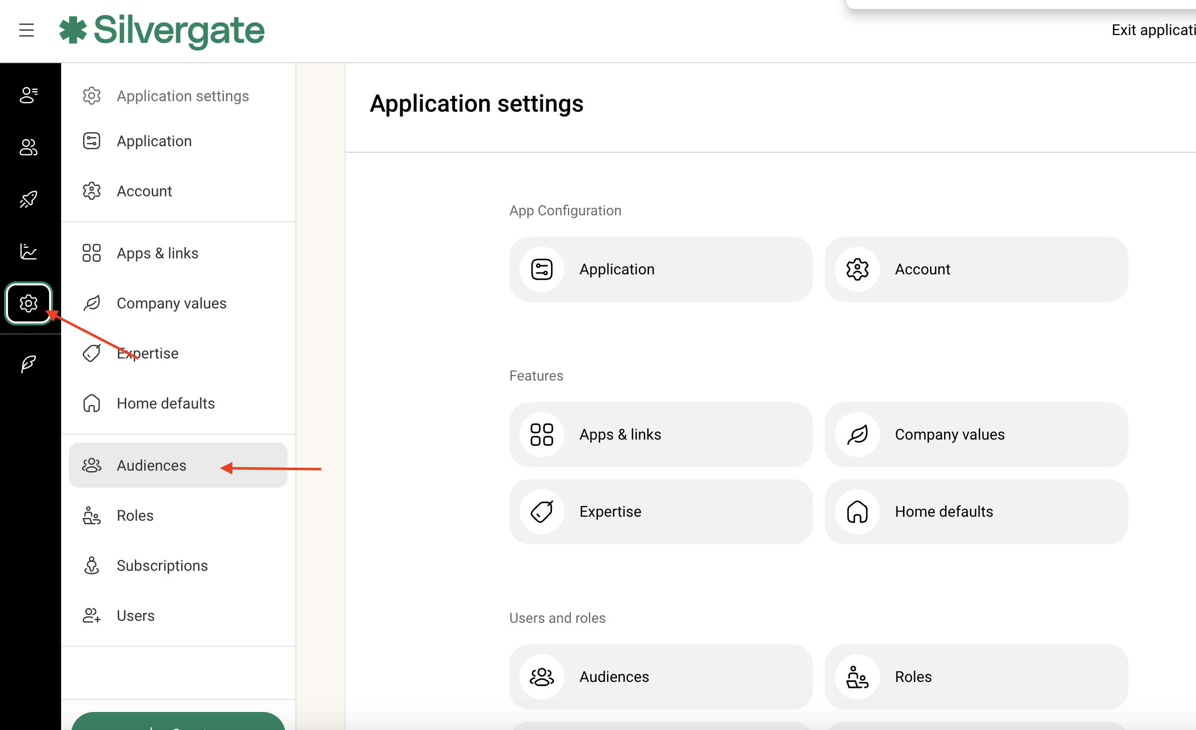Open the Expertise feature card
The image size is (1196, 730).
click(x=660, y=512)
